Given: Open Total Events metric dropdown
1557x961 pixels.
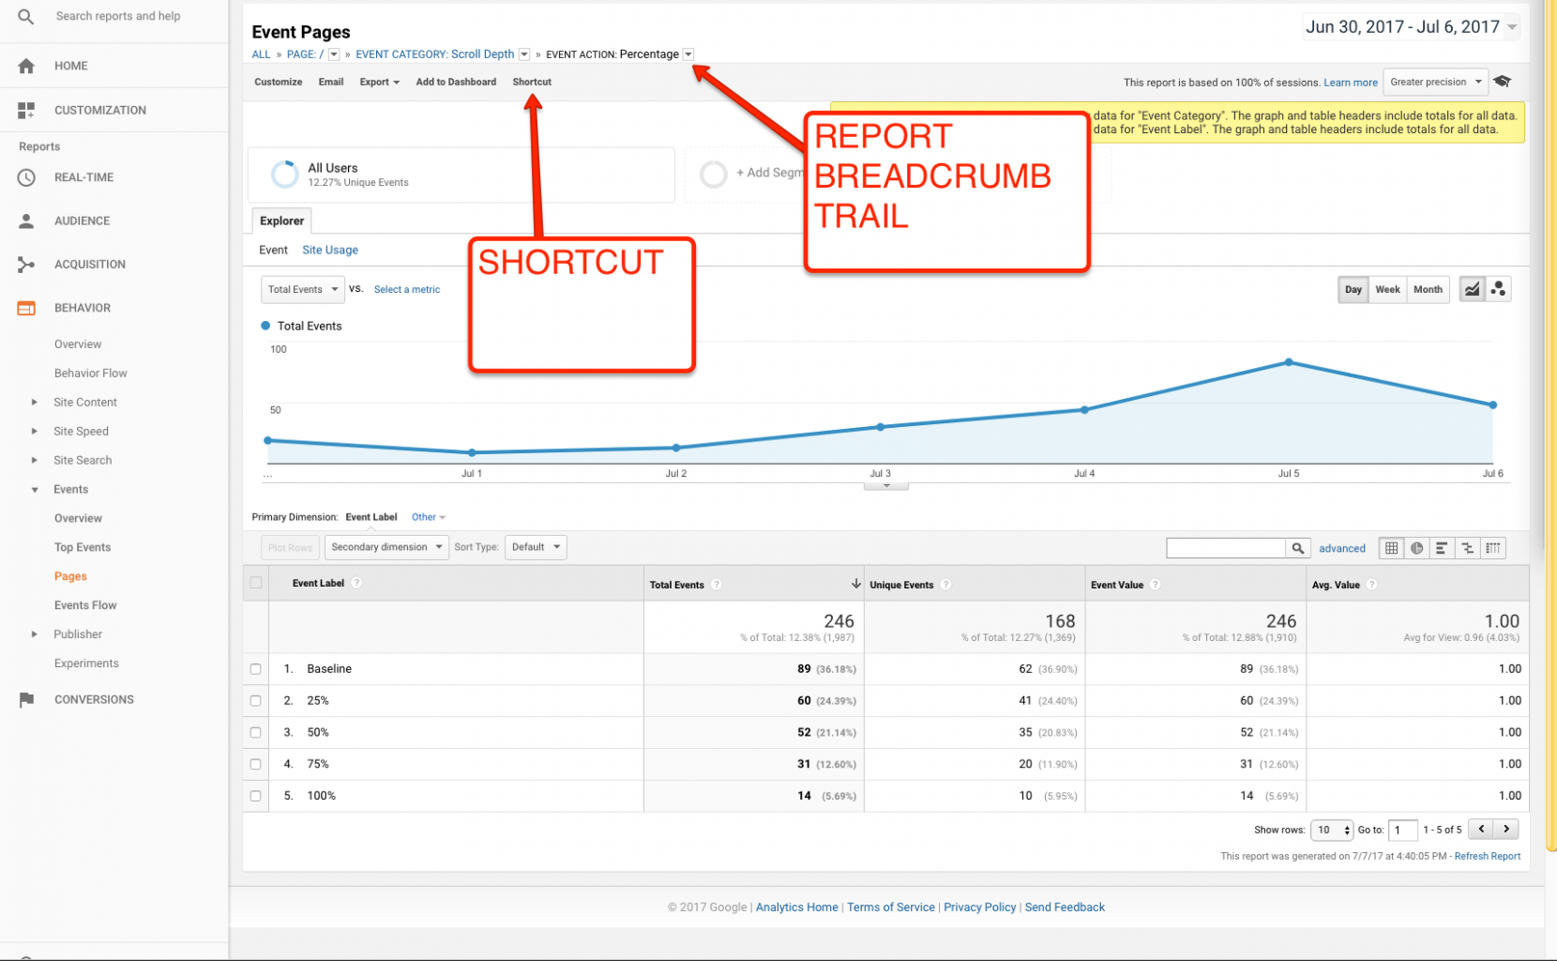Looking at the screenshot, I should click(302, 289).
